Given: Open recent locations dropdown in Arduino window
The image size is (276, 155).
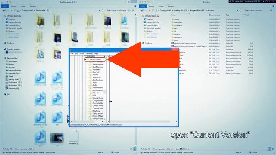Looking at the screenshot, I should [x=150, y=10].
